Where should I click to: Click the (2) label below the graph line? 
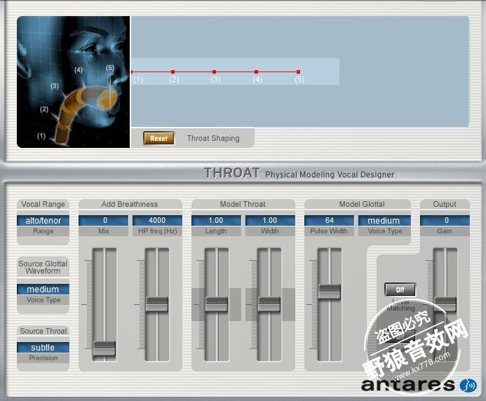[x=174, y=80]
